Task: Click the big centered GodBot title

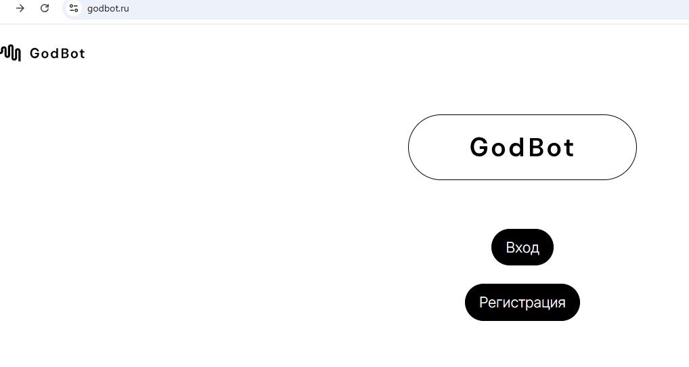Action: (x=522, y=147)
